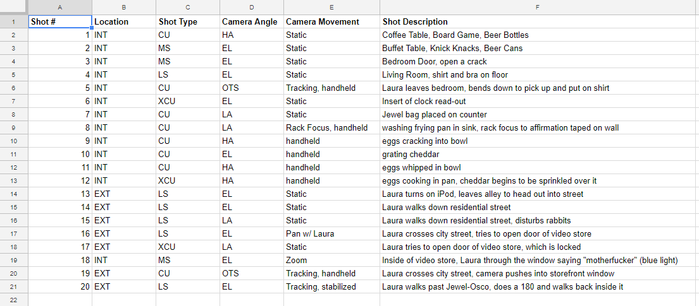Select the entire sheet via corner box

(14, 7)
